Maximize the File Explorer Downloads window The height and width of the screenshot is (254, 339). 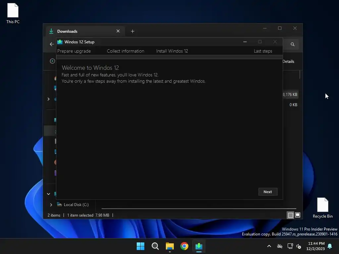(x=280, y=28)
